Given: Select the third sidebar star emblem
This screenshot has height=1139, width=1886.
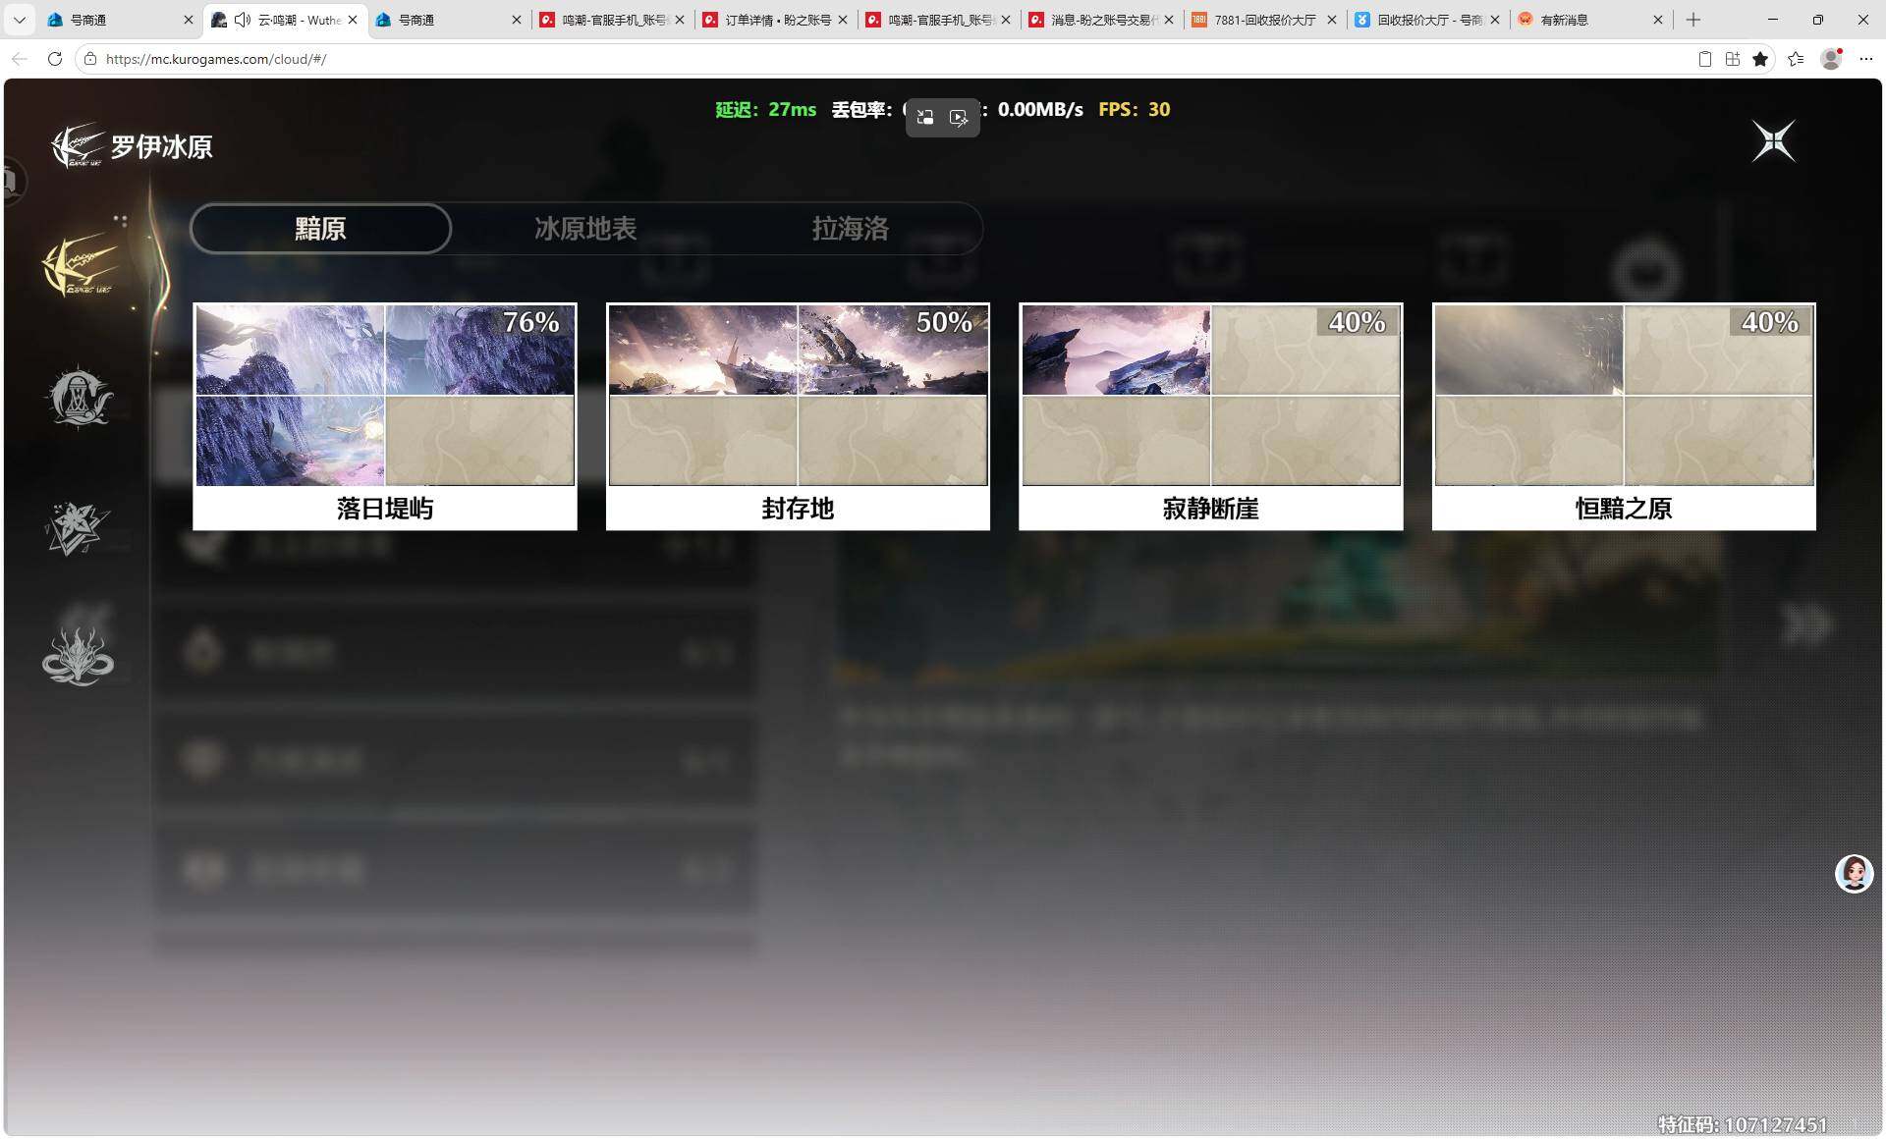Looking at the screenshot, I should click(78, 528).
